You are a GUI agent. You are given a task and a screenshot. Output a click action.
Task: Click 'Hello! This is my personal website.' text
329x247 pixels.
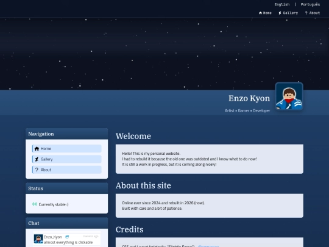[x=151, y=154]
